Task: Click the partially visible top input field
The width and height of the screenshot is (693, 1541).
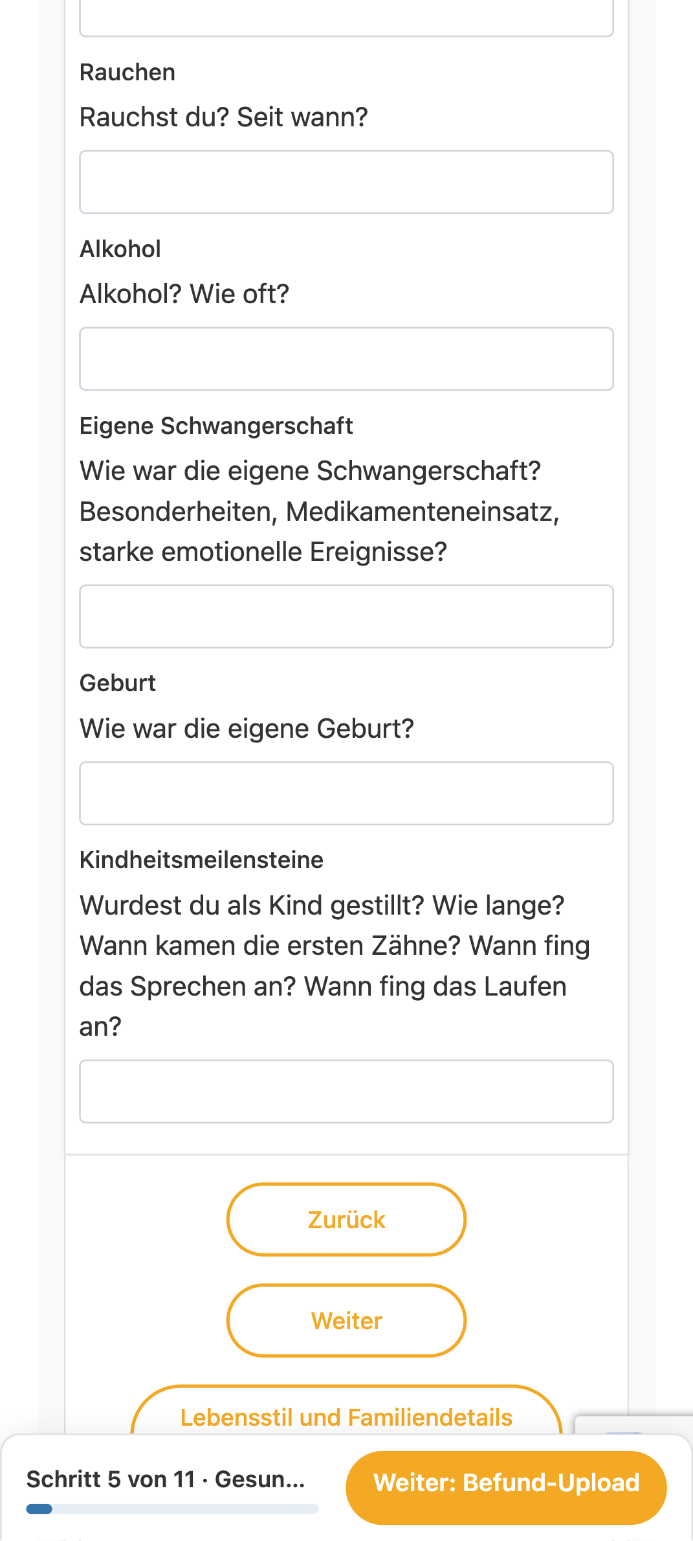Action: click(346, 18)
